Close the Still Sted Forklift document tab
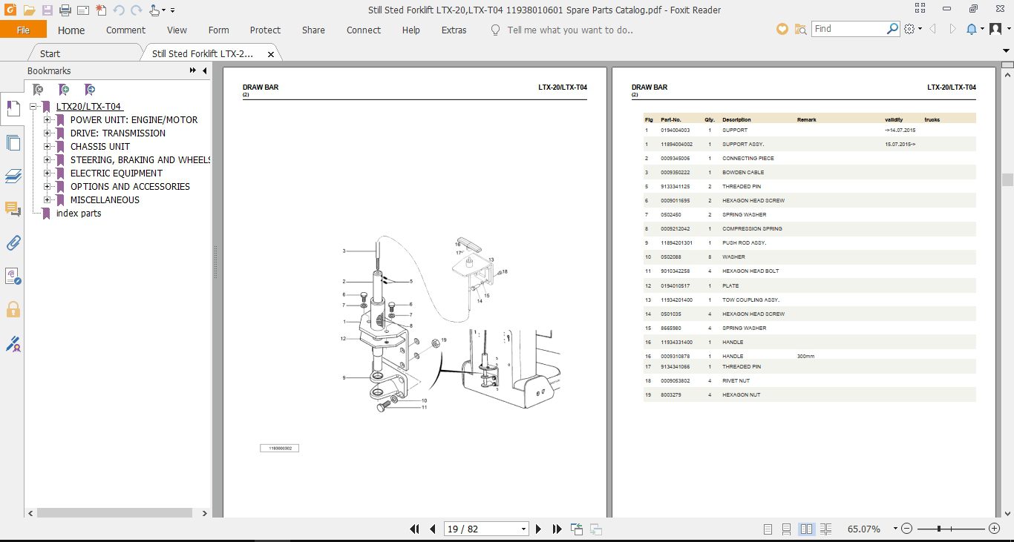1014x542 pixels. point(271,54)
